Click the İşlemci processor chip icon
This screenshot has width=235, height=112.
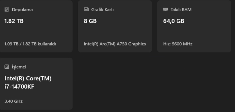point(6,67)
